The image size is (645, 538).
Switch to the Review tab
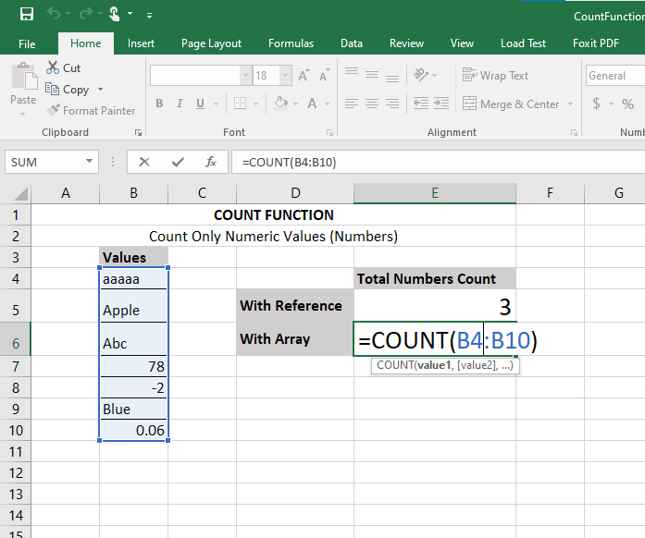[406, 43]
